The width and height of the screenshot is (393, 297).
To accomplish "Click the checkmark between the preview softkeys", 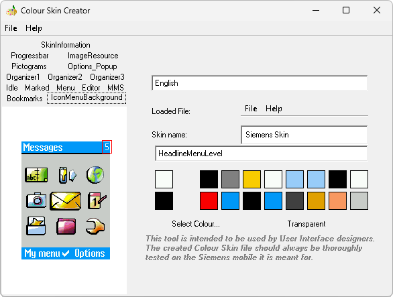I will [66, 253].
